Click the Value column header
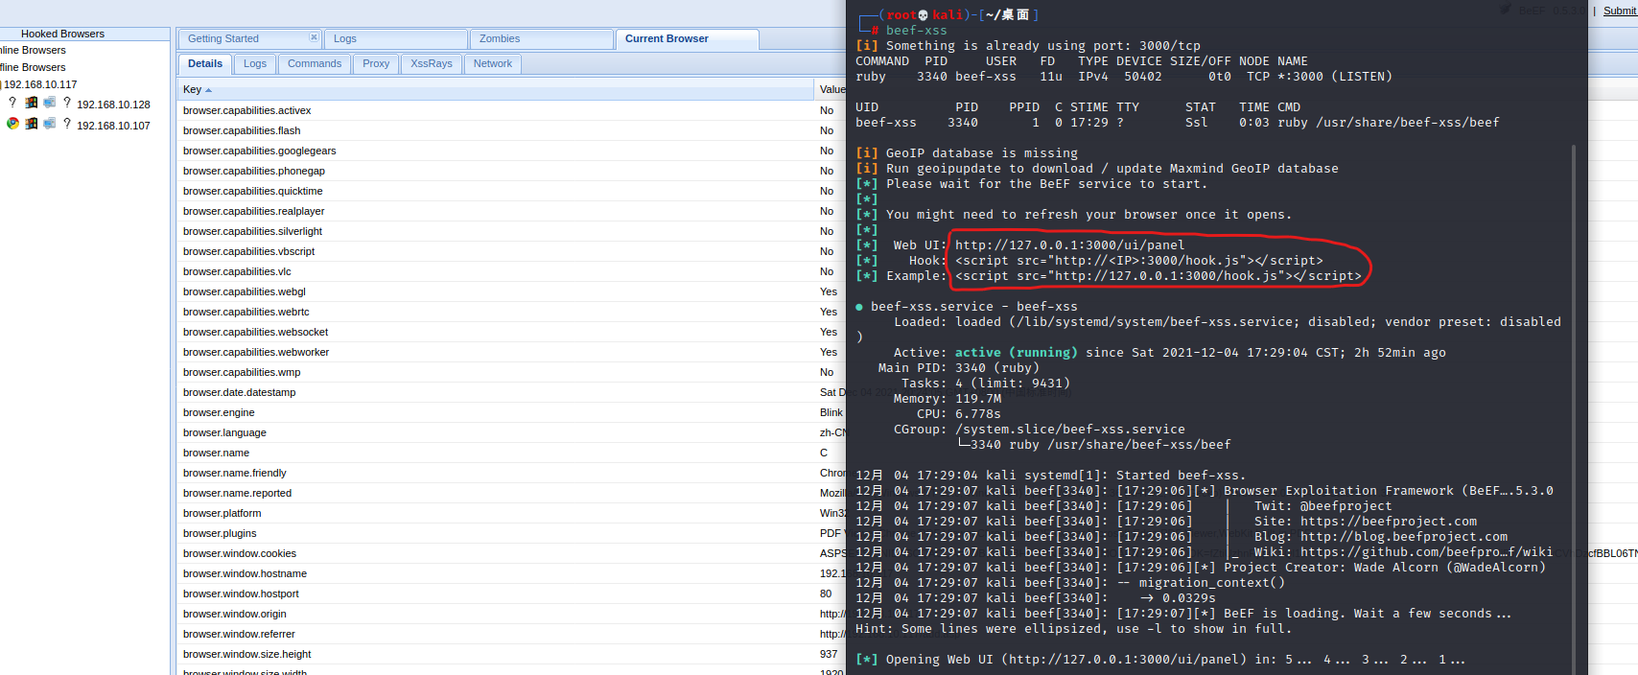This screenshot has width=1638, height=675. click(x=831, y=89)
